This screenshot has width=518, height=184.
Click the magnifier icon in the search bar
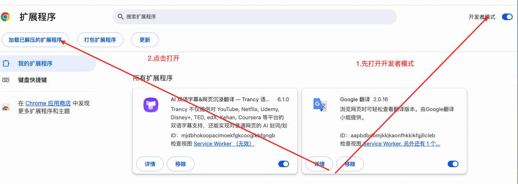click(x=120, y=17)
